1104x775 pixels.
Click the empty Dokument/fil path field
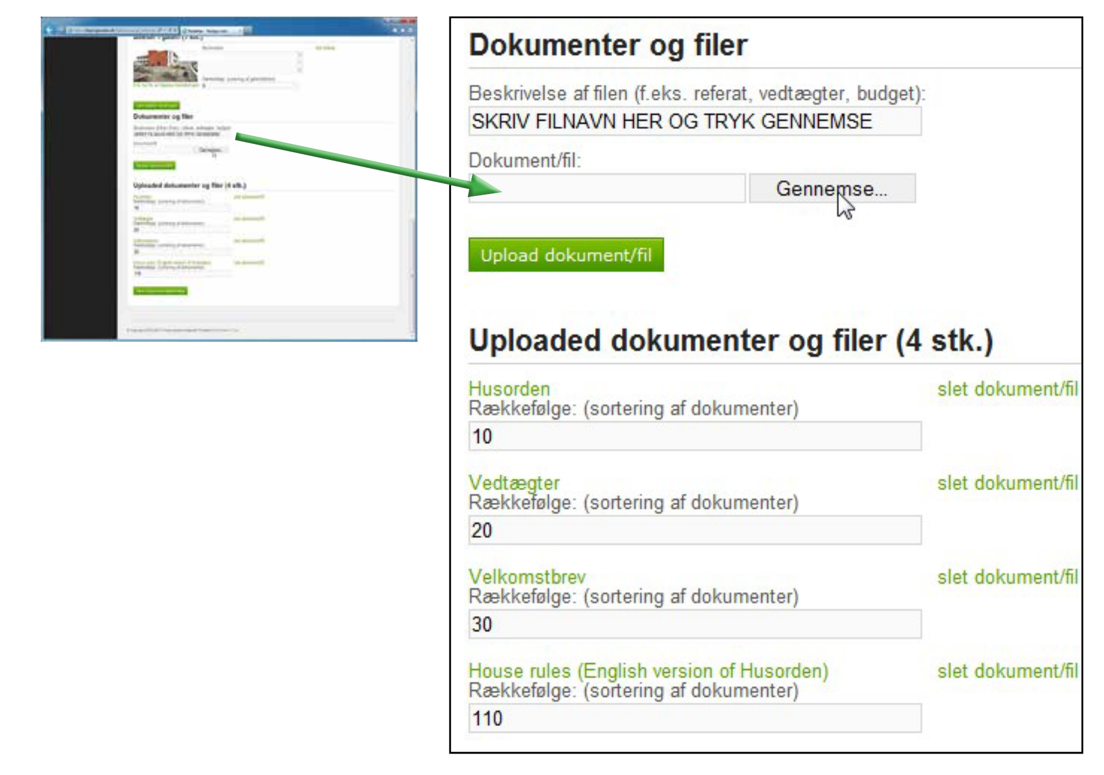(x=606, y=189)
